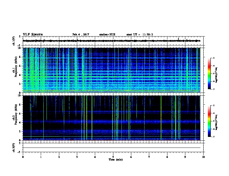229x176 pixels.
Task: Click the flat ch.3(V) trace panel
Action: [x=113, y=148]
